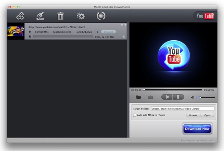Enable Auto add MP4s to iTunes
This screenshot has height=151, width=224.
134,115
